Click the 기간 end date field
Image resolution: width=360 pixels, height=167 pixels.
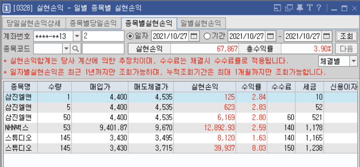[x=303, y=36]
